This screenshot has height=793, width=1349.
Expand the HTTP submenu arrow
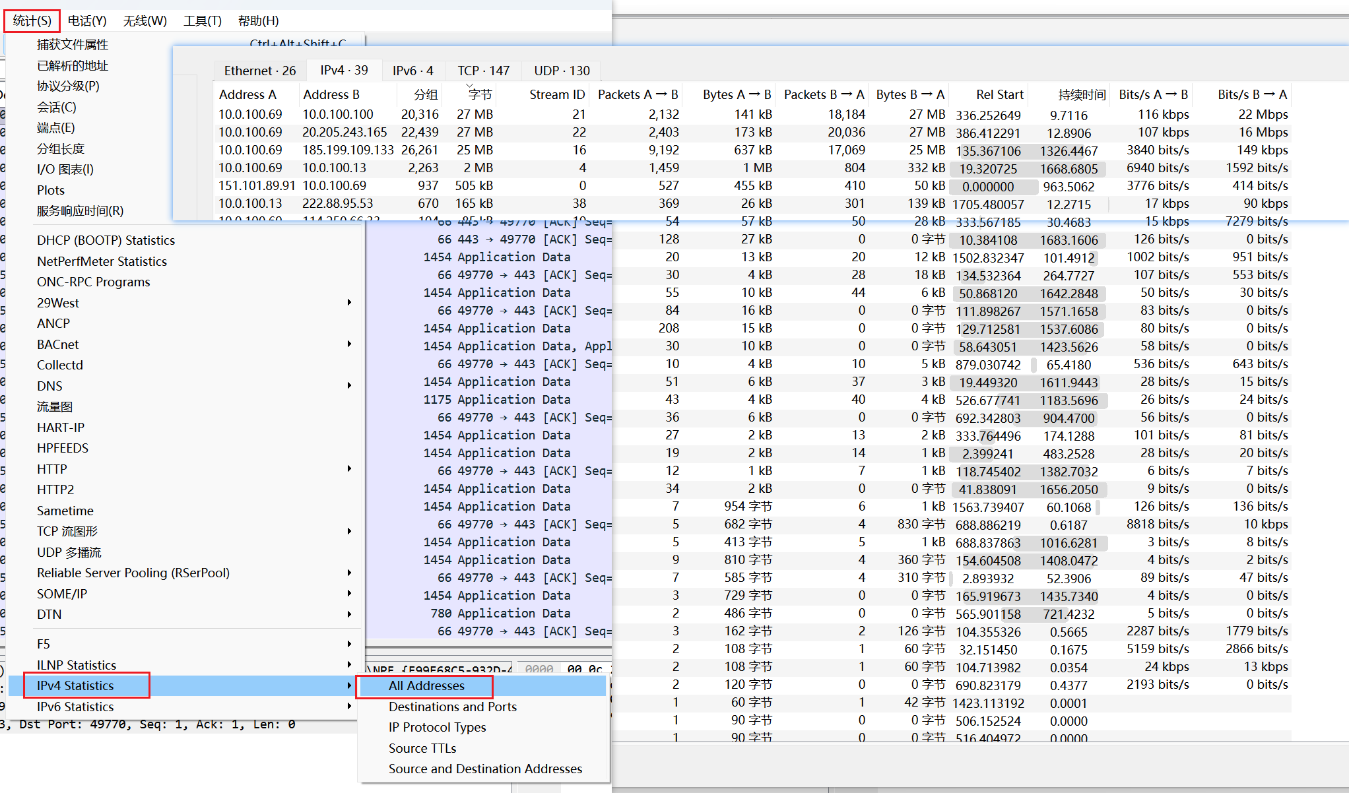(x=349, y=468)
